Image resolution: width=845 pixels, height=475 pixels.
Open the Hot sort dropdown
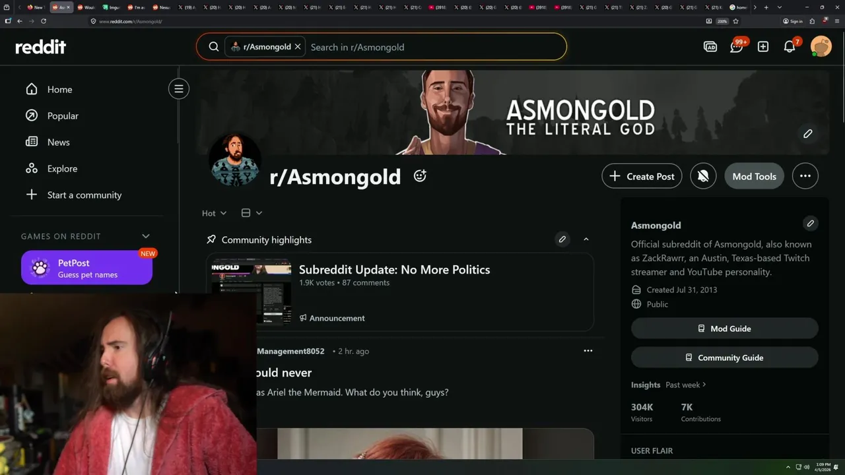pyautogui.click(x=214, y=213)
